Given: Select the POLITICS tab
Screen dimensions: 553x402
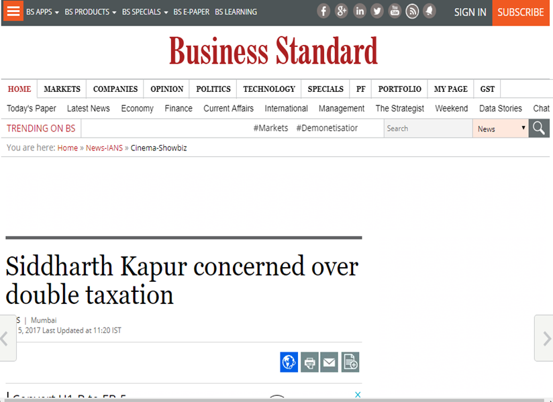Looking at the screenshot, I should pyautogui.click(x=213, y=89).
